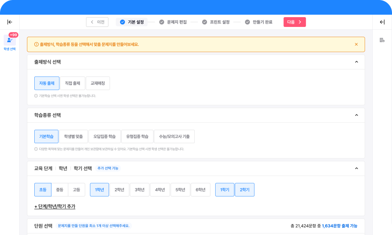Choose 오답집중 학습 study type

[105, 137]
